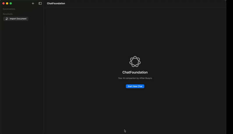This screenshot has width=233, height=134.
Task: Click the Start New Chat button
Action: tap(135, 86)
